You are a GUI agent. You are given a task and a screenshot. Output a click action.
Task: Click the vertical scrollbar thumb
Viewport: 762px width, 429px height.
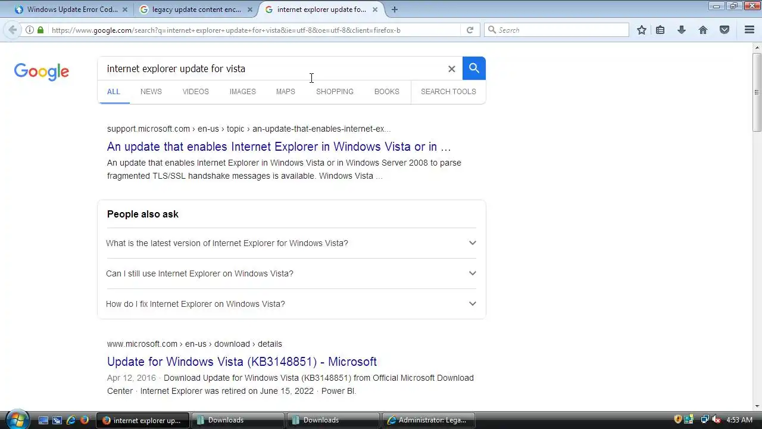(x=757, y=92)
